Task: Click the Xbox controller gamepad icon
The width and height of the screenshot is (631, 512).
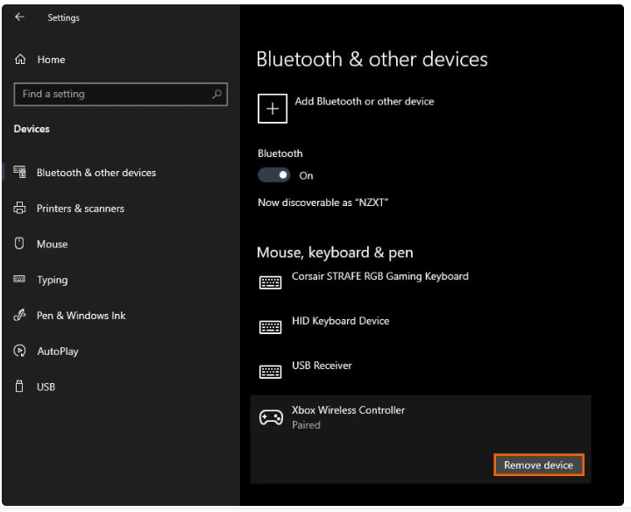Action: coord(271,418)
